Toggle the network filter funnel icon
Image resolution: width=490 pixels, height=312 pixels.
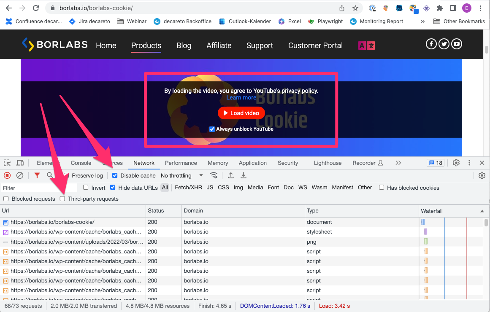(37, 175)
